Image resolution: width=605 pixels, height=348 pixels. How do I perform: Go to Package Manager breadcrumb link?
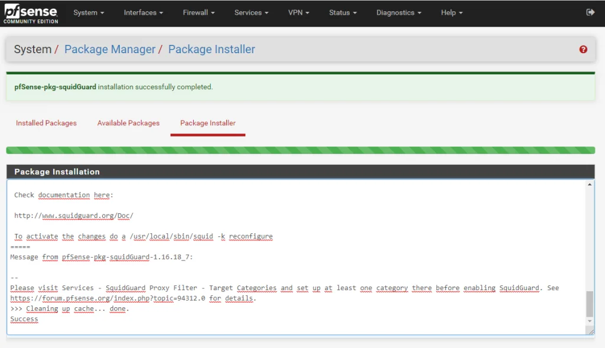(x=109, y=50)
